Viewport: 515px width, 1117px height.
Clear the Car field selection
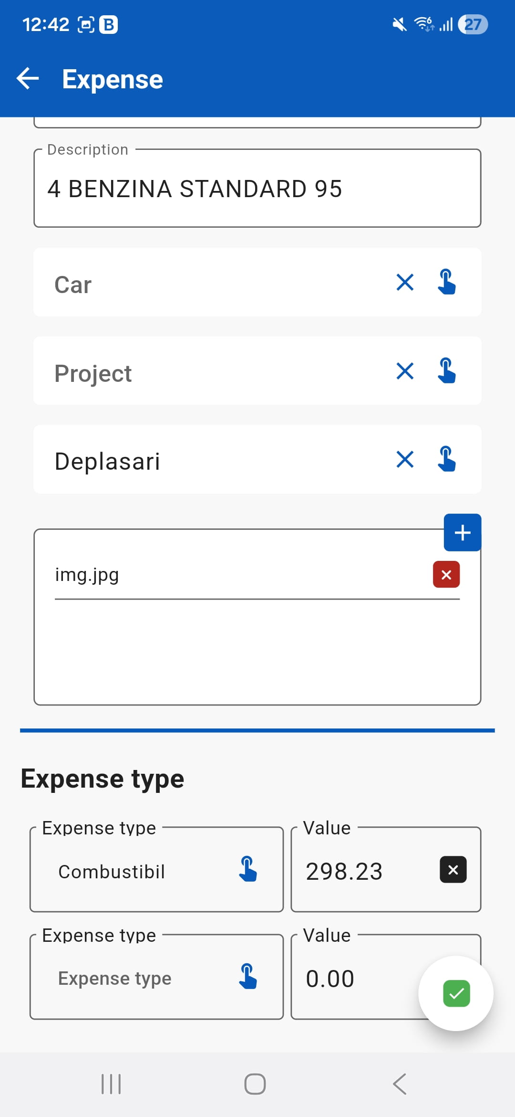coord(405,282)
